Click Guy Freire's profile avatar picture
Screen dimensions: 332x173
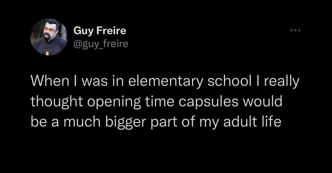click(x=49, y=37)
